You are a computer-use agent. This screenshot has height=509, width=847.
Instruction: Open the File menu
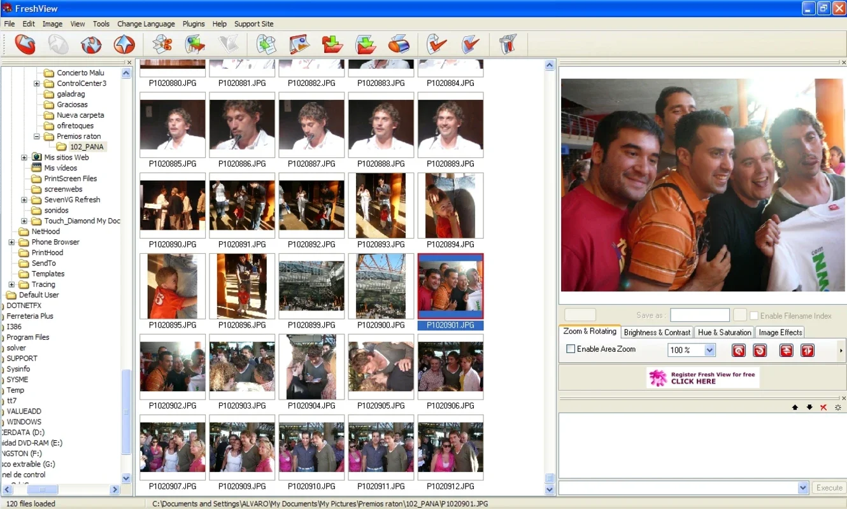click(10, 24)
